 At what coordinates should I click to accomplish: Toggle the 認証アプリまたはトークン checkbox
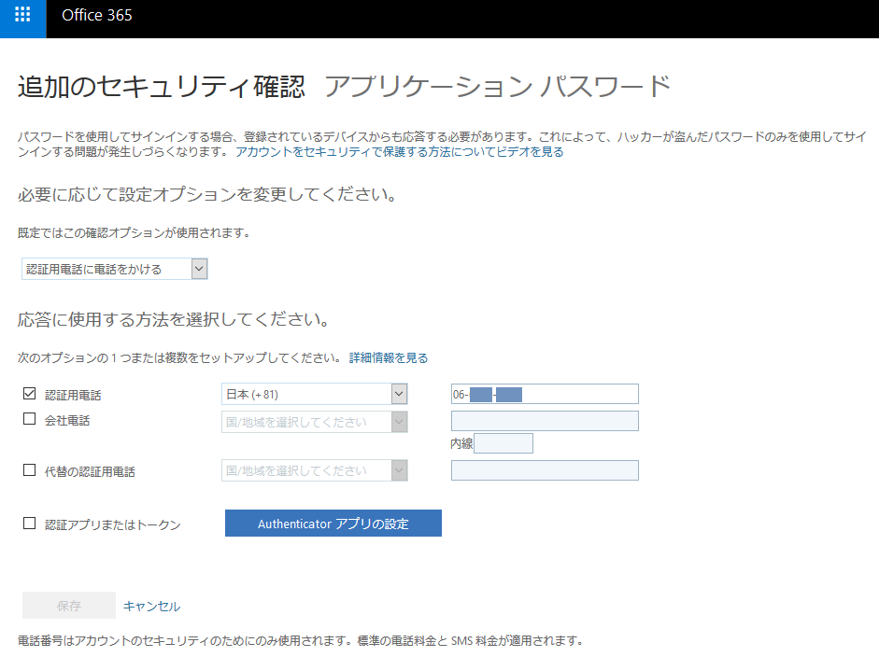(29, 524)
